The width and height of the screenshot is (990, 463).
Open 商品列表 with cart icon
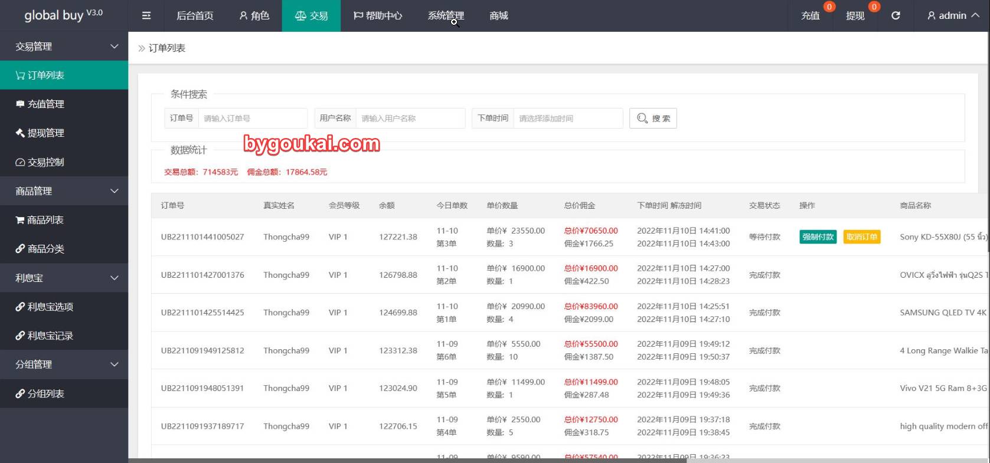[x=64, y=220]
